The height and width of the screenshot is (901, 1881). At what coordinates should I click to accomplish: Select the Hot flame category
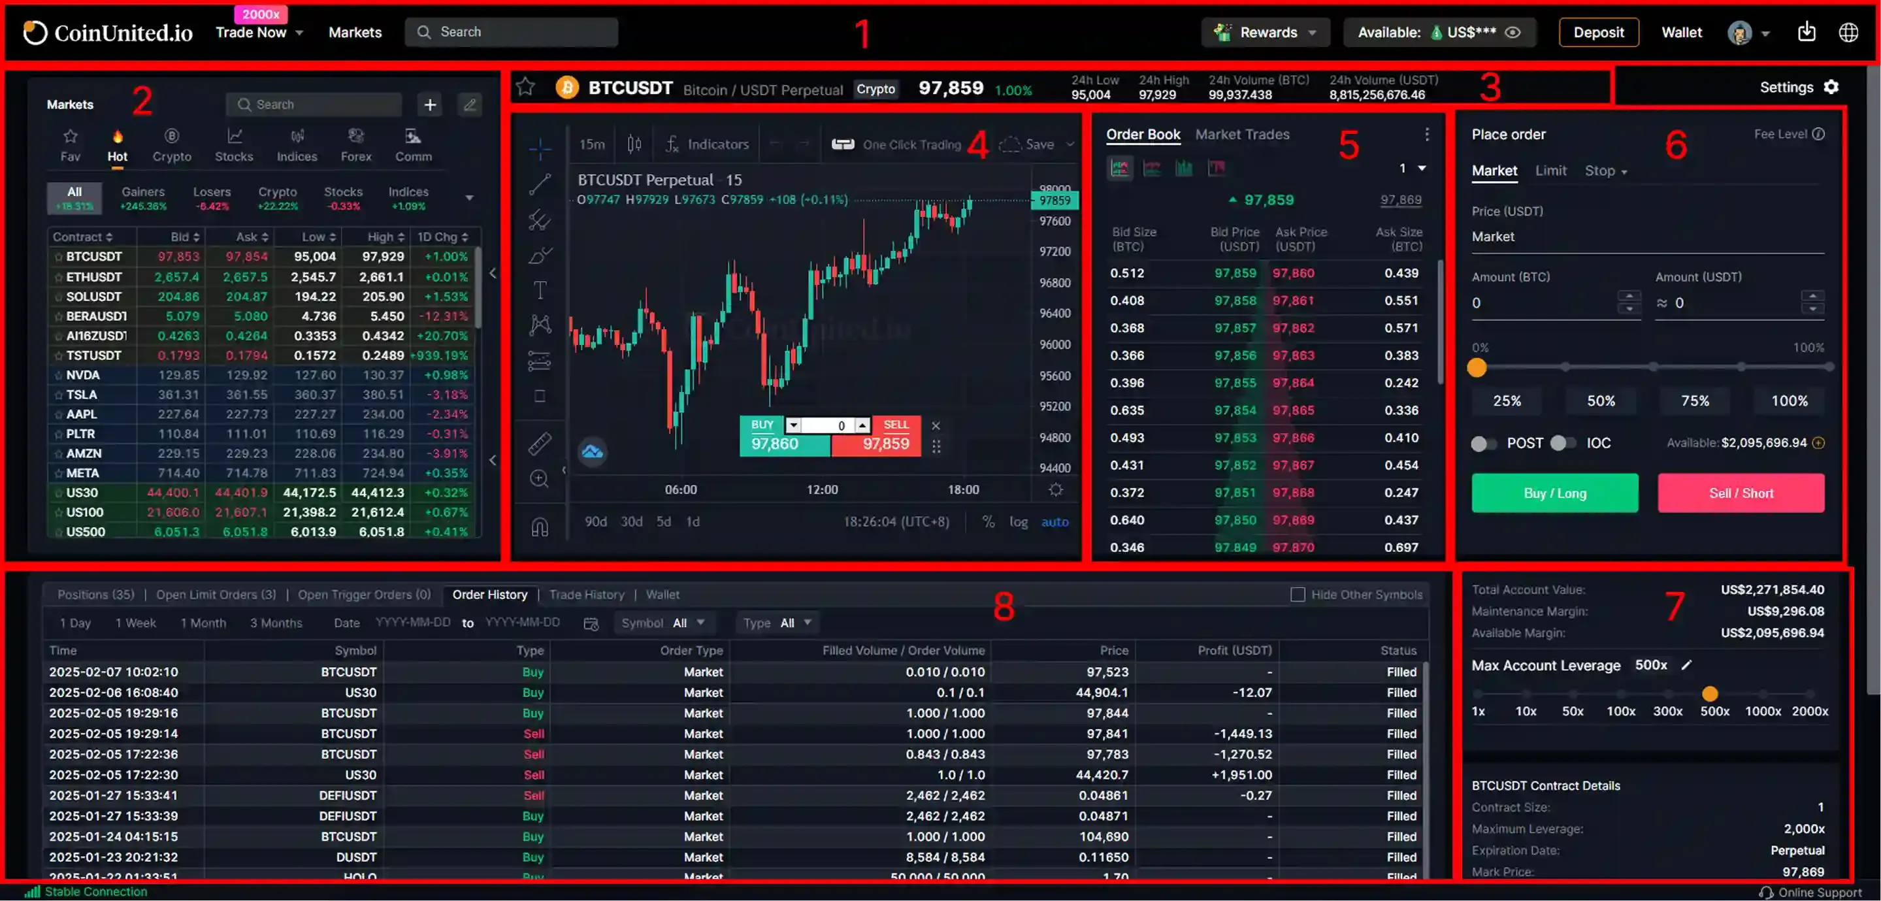(118, 145)
